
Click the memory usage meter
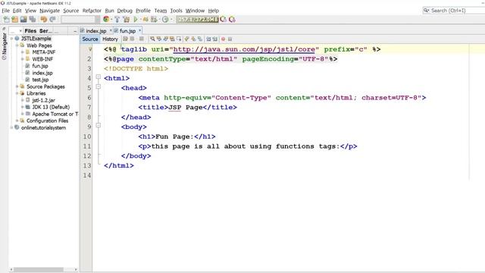click(197, 20)
